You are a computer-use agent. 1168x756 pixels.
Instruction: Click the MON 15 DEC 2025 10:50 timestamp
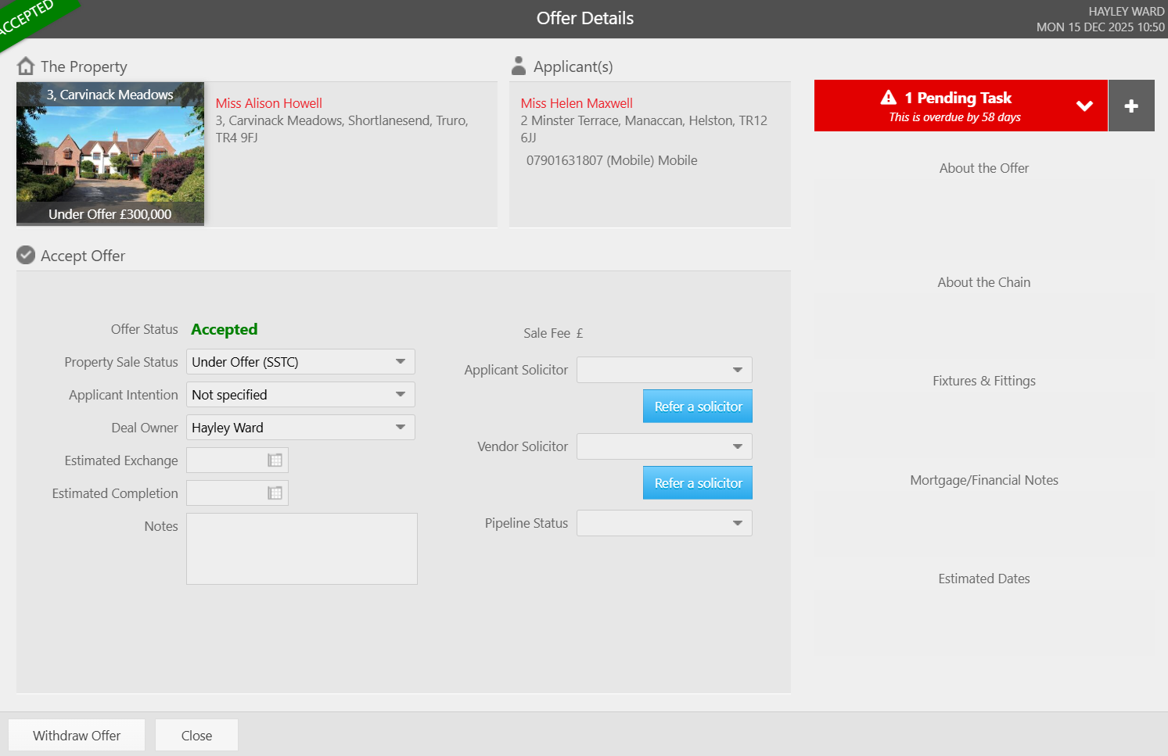1101,27
